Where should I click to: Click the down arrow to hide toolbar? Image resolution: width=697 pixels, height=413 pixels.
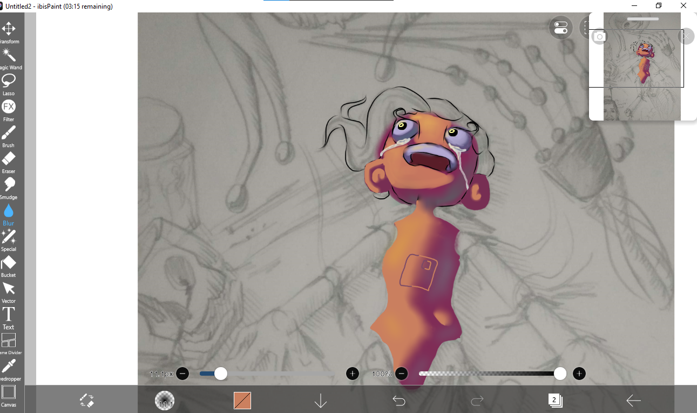321,401
